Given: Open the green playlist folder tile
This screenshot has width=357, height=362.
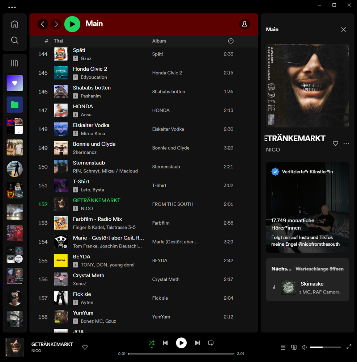Looking at the screenshot, I should coord(15,105).
